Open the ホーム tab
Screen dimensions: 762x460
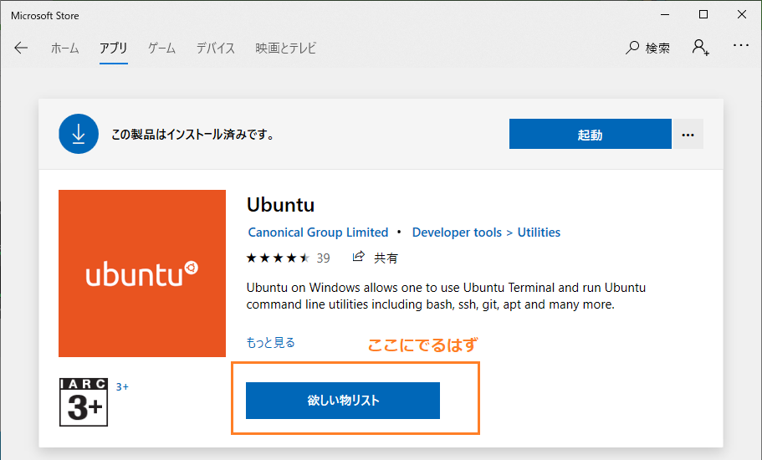[64, 48]
